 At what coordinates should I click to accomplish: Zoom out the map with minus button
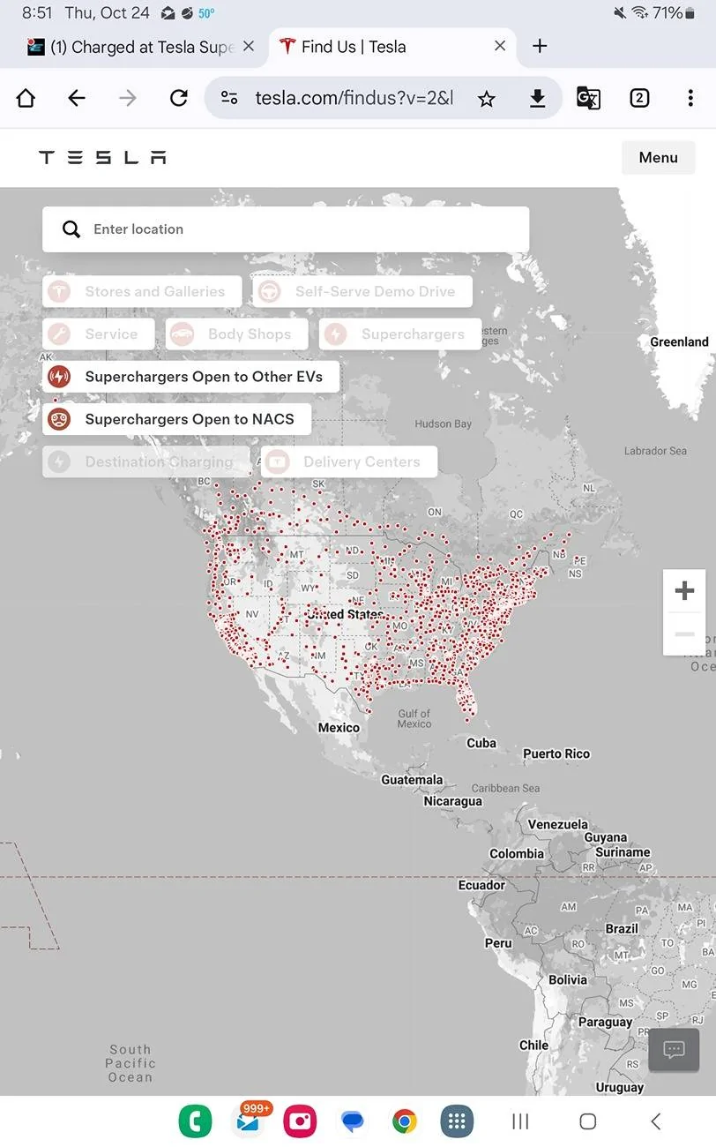[684, 634]
